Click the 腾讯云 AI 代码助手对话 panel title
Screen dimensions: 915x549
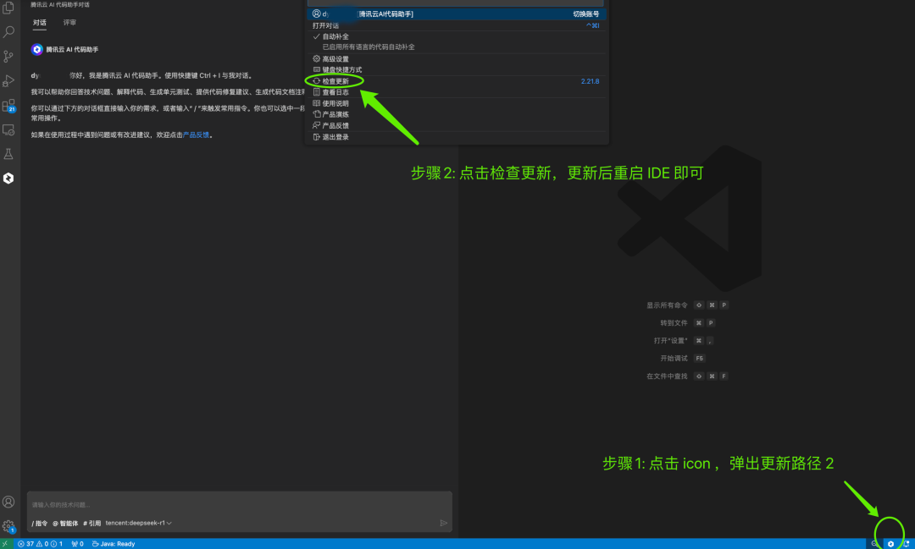(60, 5)
